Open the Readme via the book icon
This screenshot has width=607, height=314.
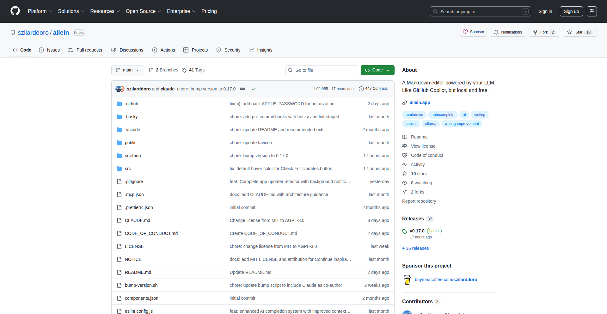(x=405, y=137)
